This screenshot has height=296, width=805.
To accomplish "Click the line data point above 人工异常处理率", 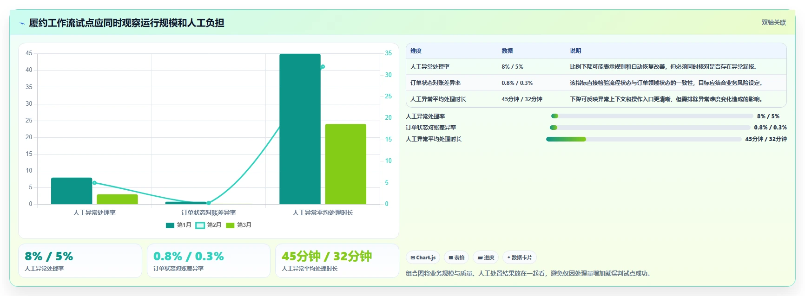I will pyautogui.click(x=94, y=183).
